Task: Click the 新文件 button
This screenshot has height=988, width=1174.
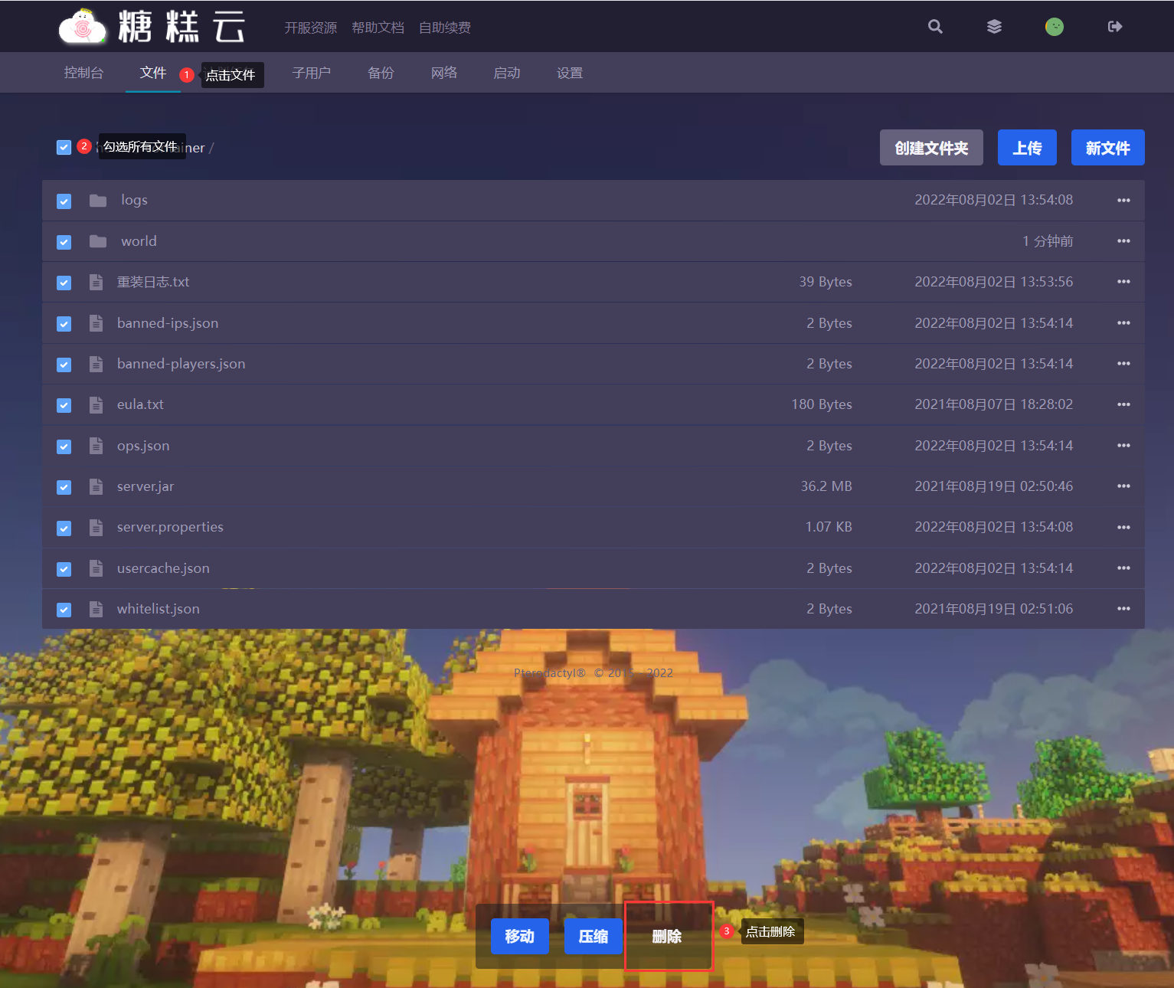Action: coord(1108,148)
